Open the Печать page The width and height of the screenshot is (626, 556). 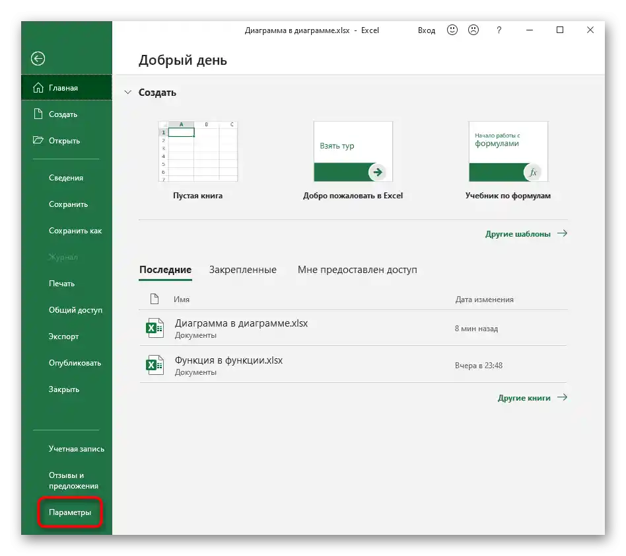click(61, 284)
